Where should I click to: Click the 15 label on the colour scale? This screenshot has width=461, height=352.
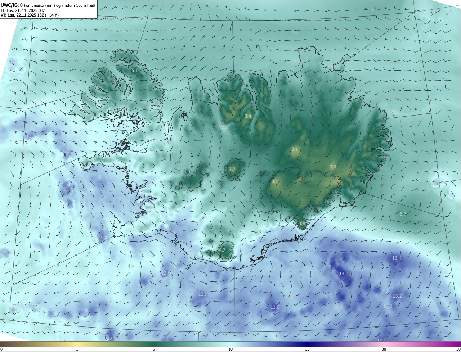(307, 349)
